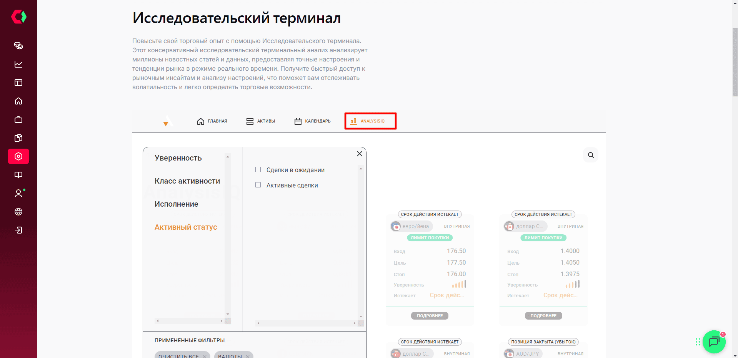Click the page vertical scrollbar
This screenshot has height=358, width=738.
click(x=735, y=61)
